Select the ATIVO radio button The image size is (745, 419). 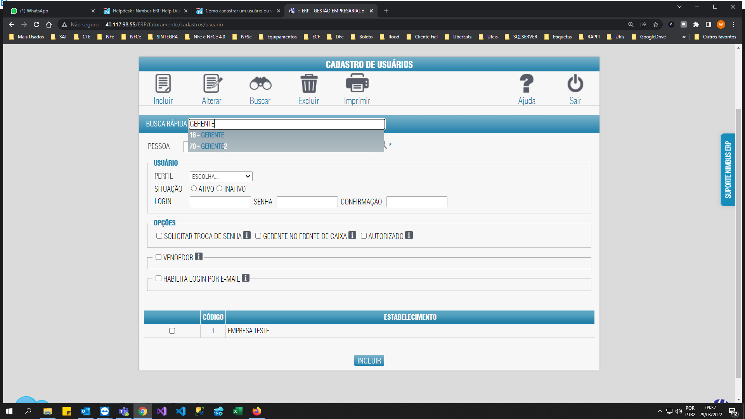coord(194,189)
